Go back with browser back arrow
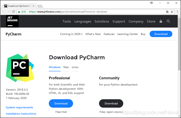The width and height of the screenshot is (181, 118). coord(4,12)
